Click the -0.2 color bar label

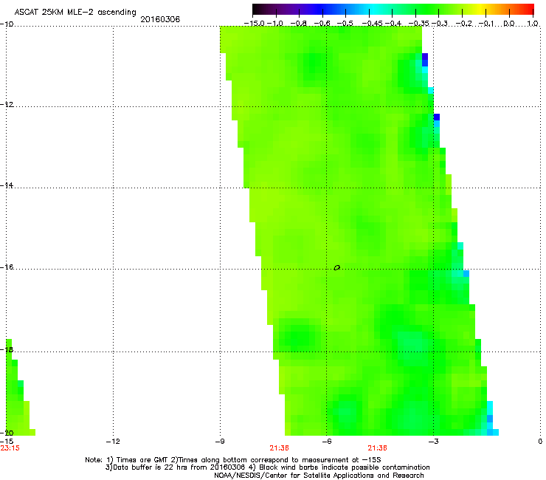click(x=464, y=24)
